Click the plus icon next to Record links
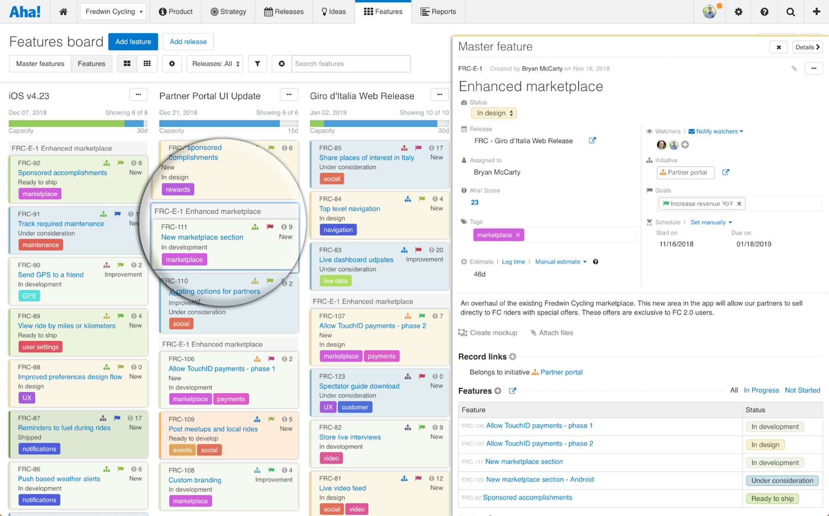Screen dimensions: 829x516 (x=513, y=356)
